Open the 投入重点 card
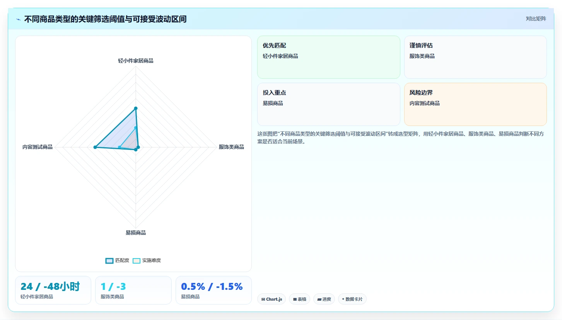Viewport: 562px width, 320px height. pos(329,104)
